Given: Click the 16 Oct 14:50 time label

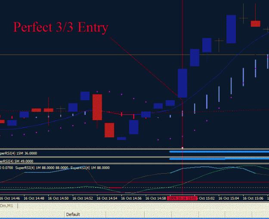Looking at the screenshot, I should (59, 198).
